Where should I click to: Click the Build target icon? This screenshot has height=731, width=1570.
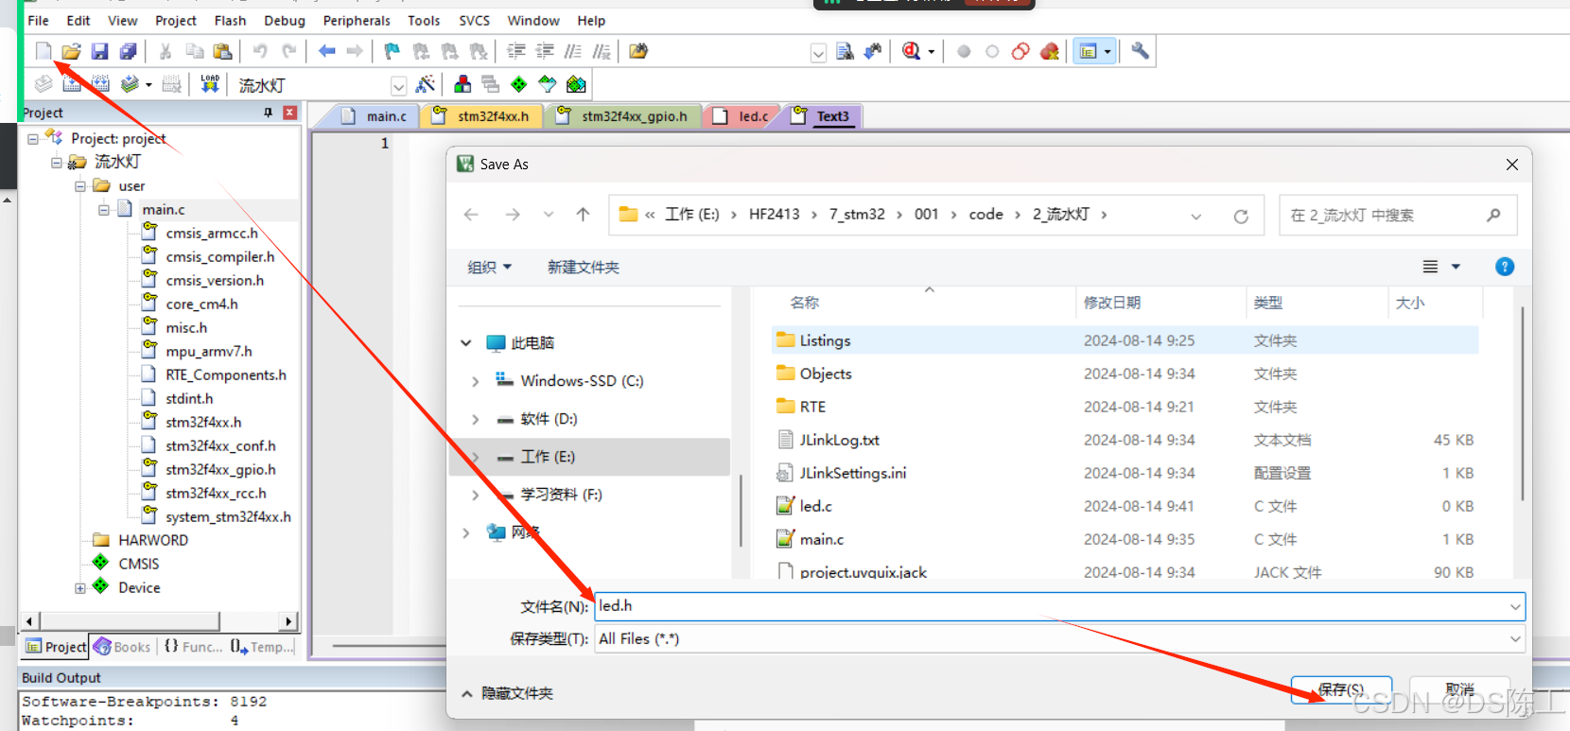(x=72, y=84)
